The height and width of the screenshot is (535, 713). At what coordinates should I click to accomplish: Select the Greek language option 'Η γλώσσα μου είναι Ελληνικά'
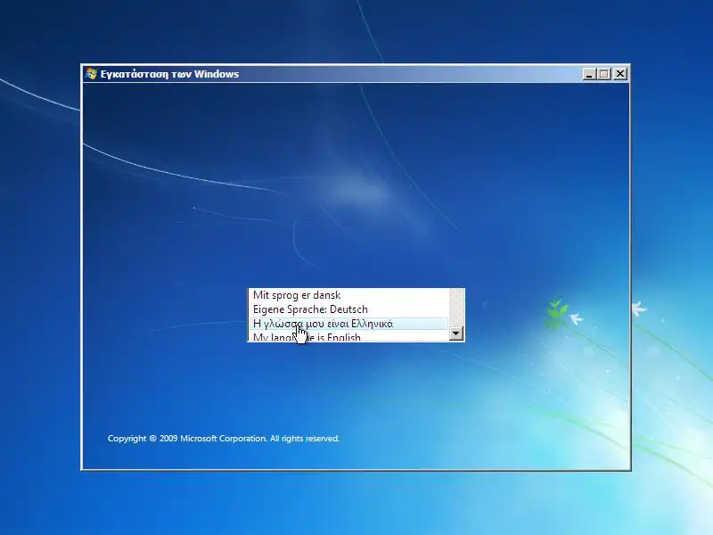tap(348, 324)
